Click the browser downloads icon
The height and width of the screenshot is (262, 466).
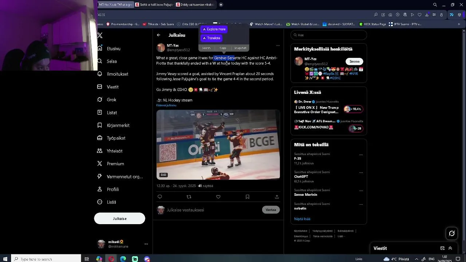pyautogui.click(x=427, y=15)
